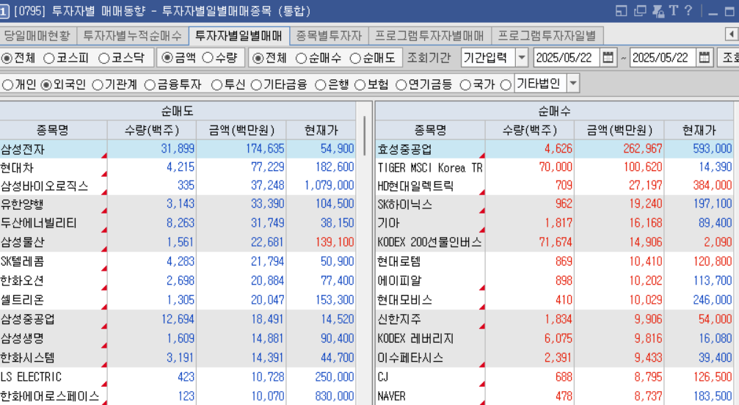Click the detach window icon in title bar

coord(621,11)
